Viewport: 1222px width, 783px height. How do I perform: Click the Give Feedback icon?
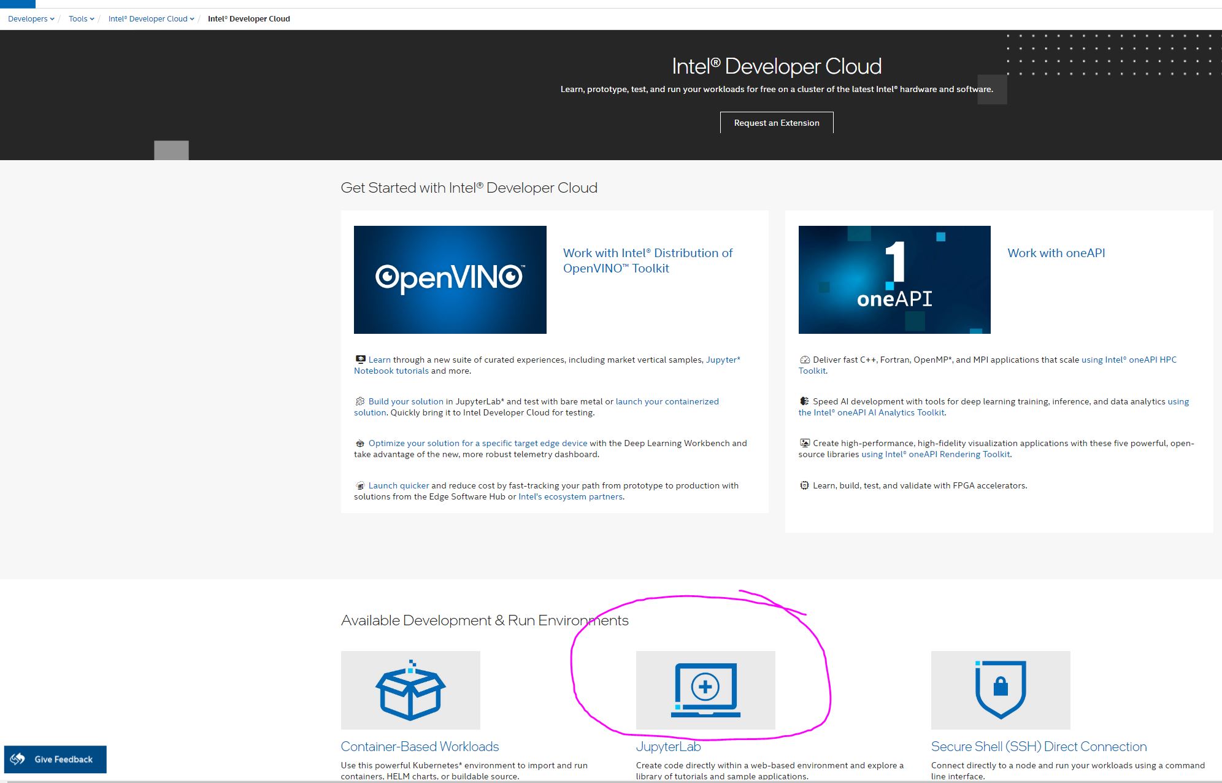[x=17, y=759]
